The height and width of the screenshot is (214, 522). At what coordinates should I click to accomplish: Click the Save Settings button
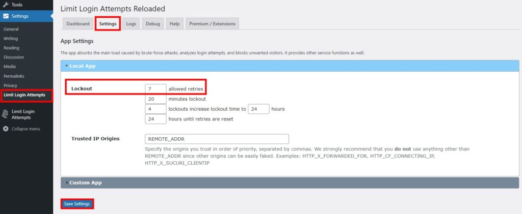77,204
